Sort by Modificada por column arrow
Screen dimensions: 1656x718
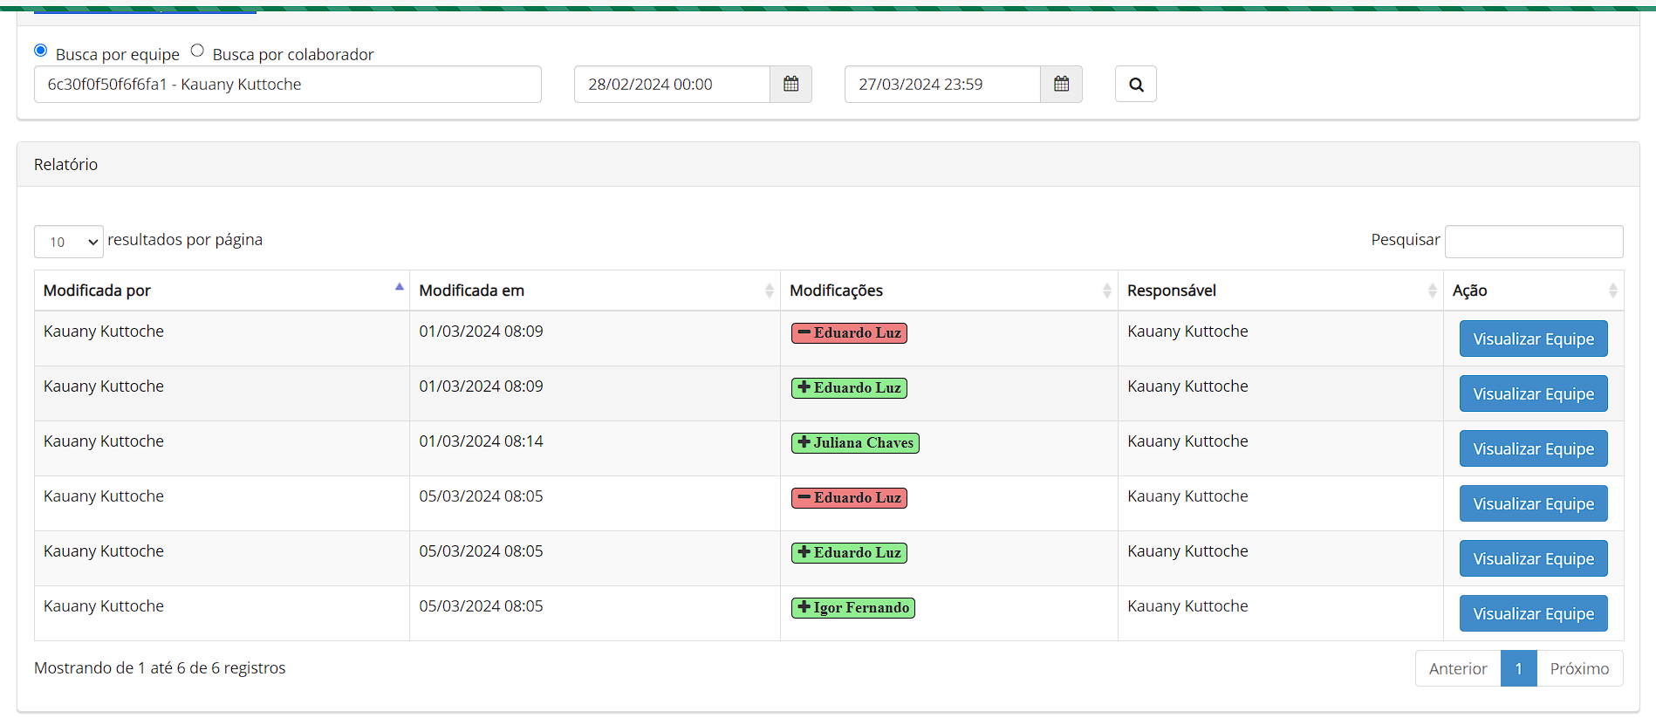399,287
